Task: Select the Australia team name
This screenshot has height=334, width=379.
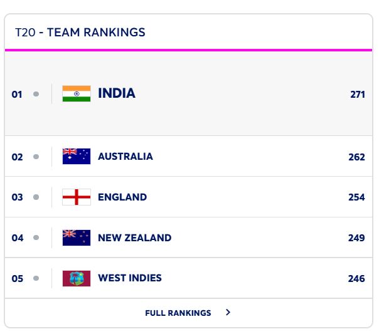Action: click(125, 157)
